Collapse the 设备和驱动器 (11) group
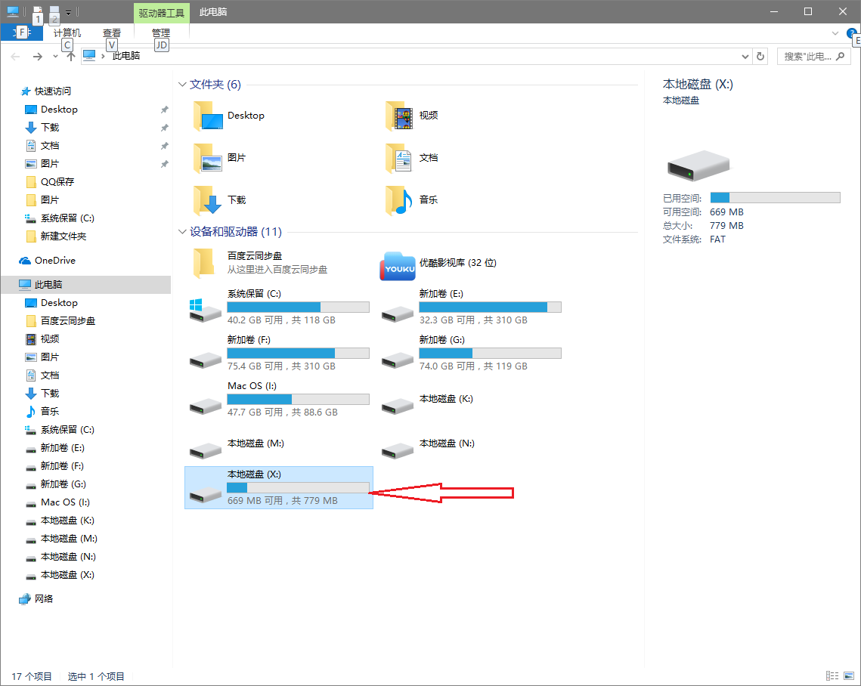Viewport: 861px width, 686px height. coord(182,232)
